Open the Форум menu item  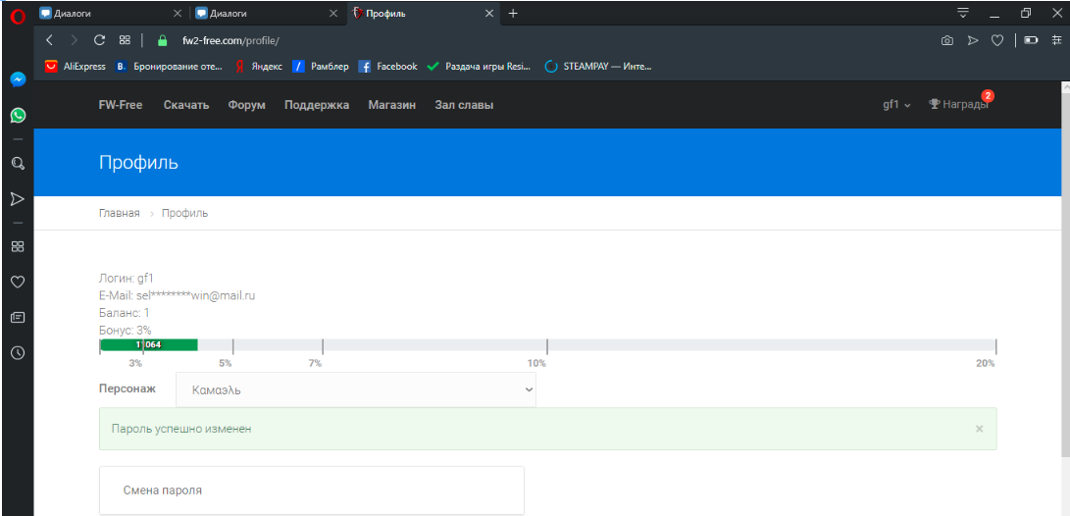(246, 105)
